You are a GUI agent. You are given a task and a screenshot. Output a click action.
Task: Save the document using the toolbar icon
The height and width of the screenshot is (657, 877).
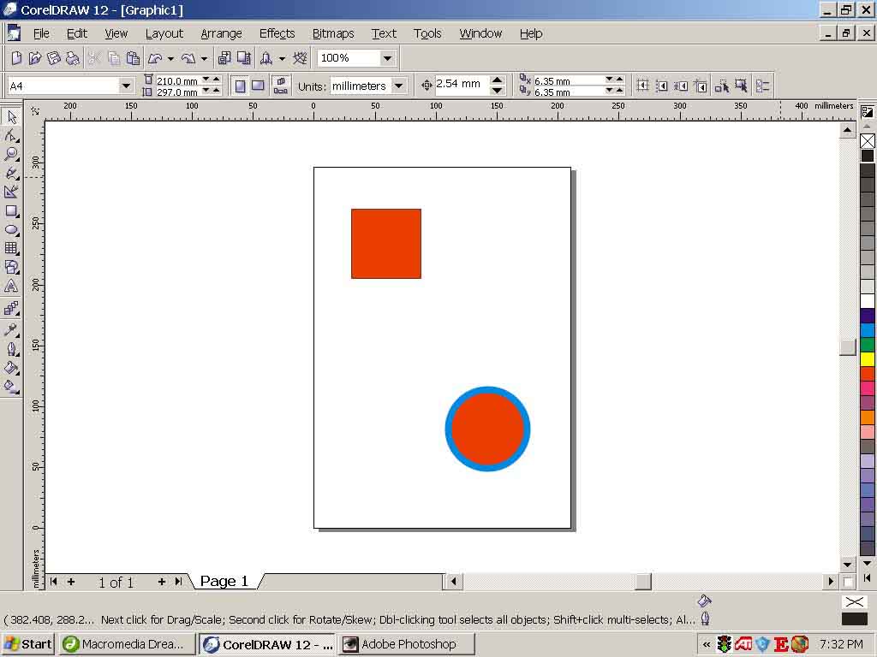[x=54, y=58]
